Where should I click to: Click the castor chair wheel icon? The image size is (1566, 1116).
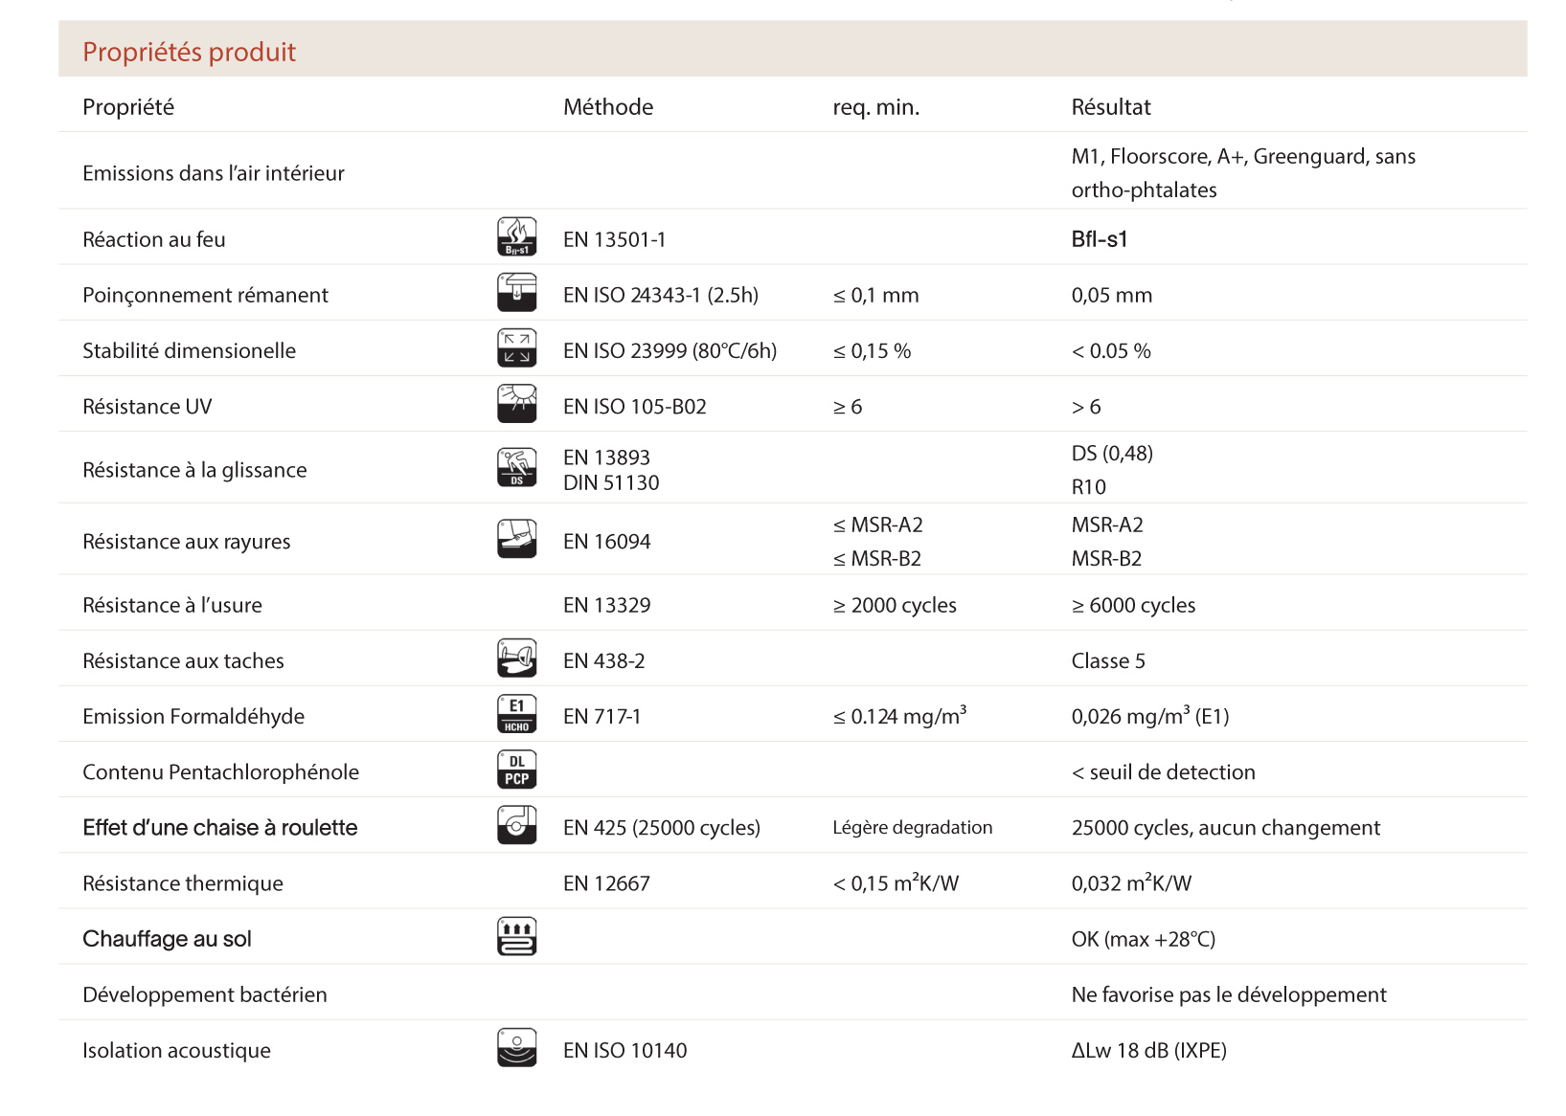516,826
